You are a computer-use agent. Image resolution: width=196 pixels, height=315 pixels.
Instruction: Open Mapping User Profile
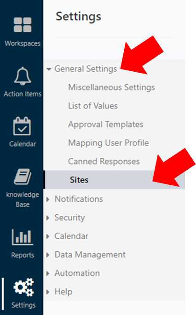[x=109, y=143]
